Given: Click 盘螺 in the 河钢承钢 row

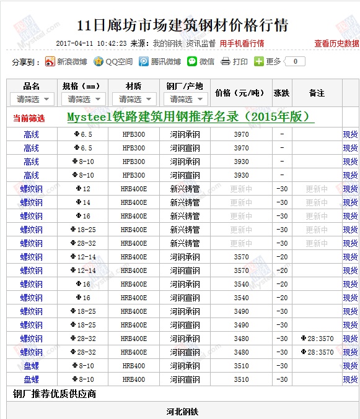Looking at the screenshot, I should [x=32, y=366].
